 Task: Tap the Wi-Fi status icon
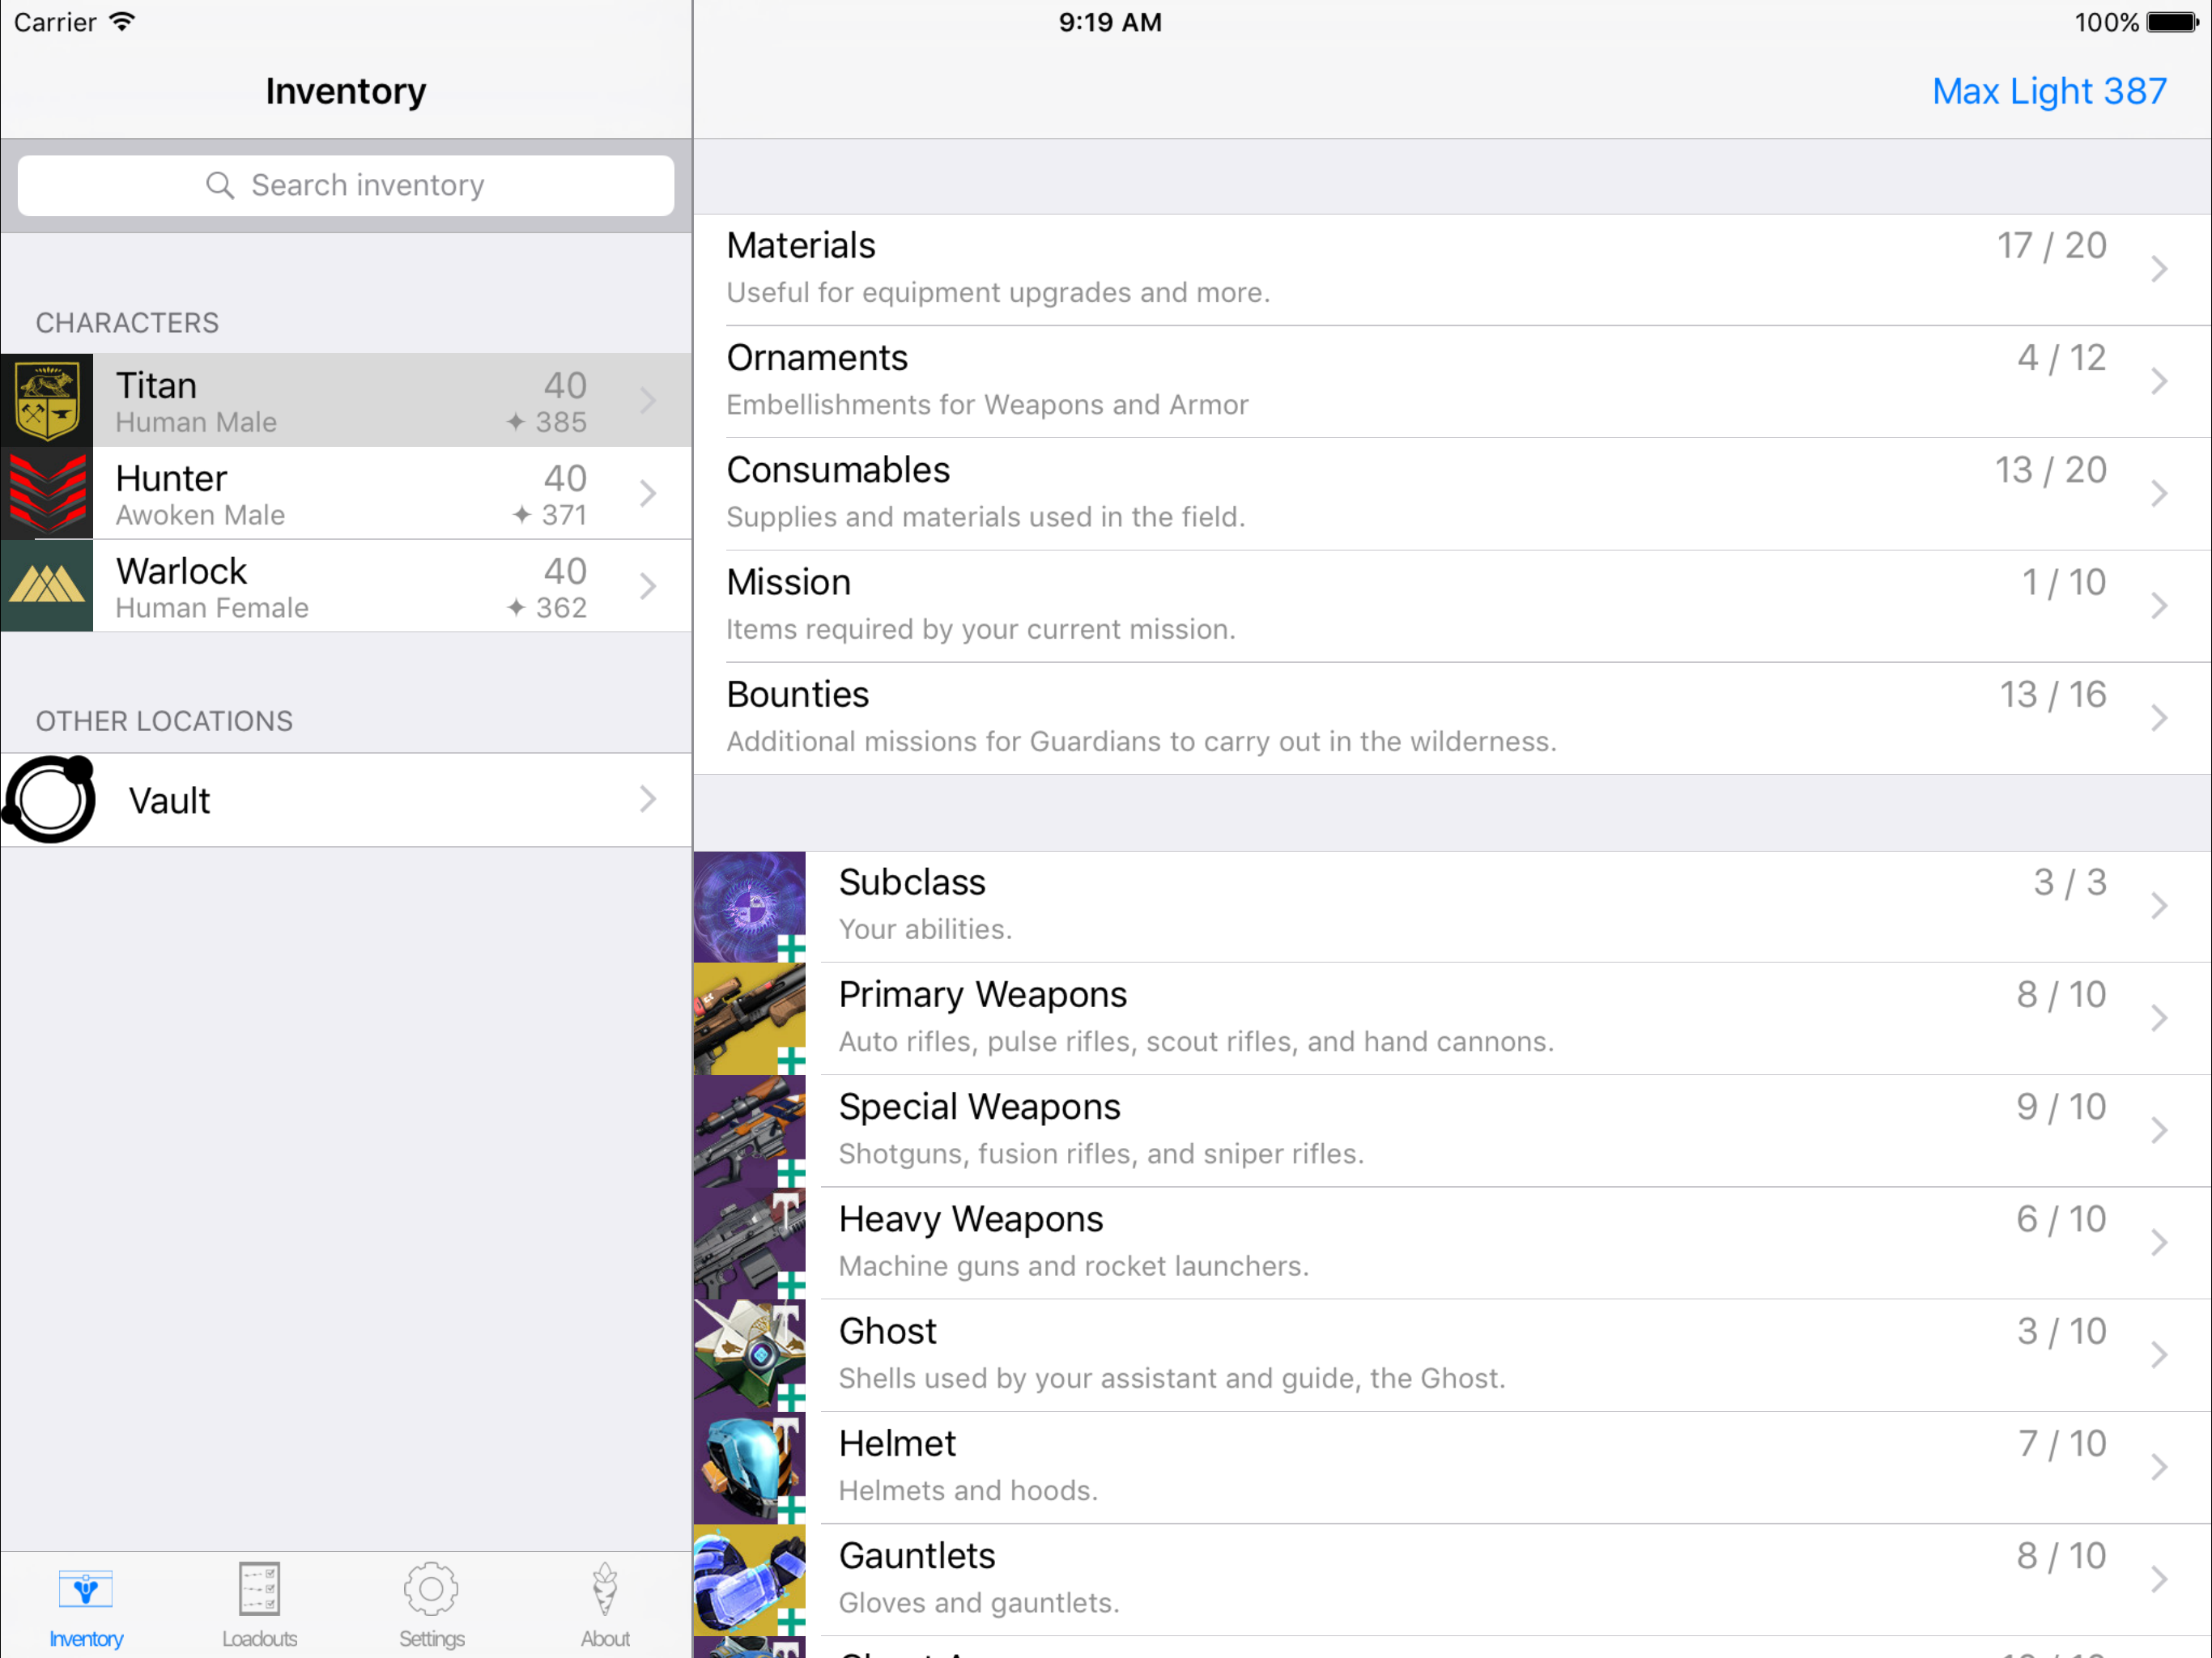(122, 22)
